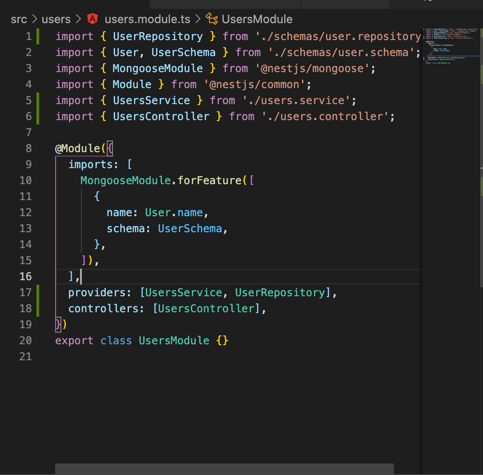This screenshot has width=483, height=475.
Task: Click line number 8 in the gutter
Action: (28, 149)
